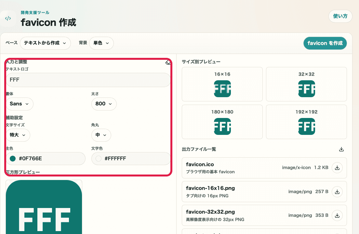
Task: Click the </> app logo icon
Action: pyautogui.click(x=8, y=18)
